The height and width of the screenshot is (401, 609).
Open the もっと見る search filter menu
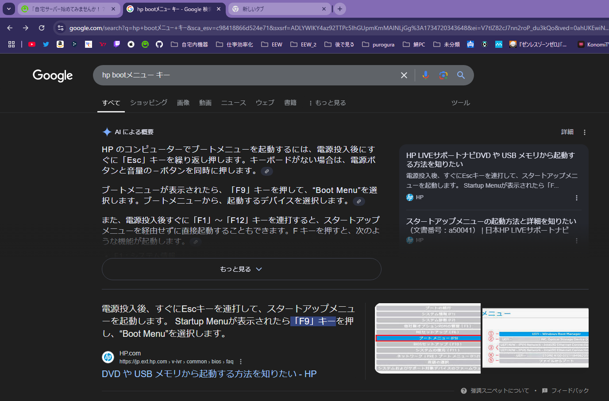[x=328, y=103]
